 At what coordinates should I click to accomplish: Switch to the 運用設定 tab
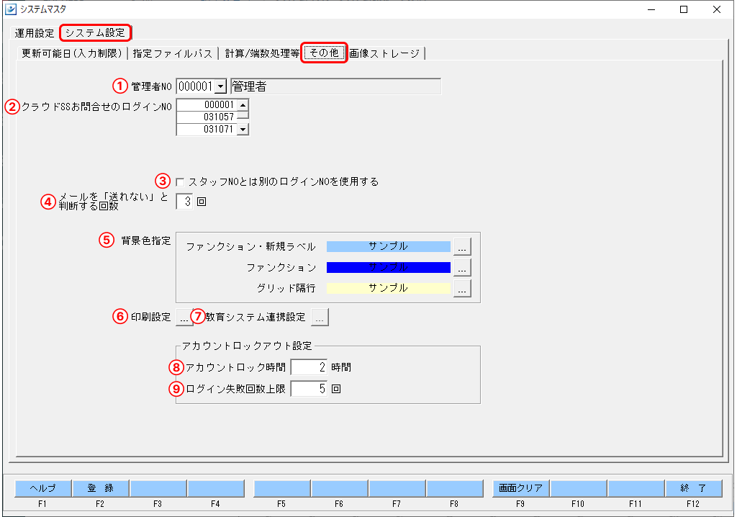click(35, 33)
